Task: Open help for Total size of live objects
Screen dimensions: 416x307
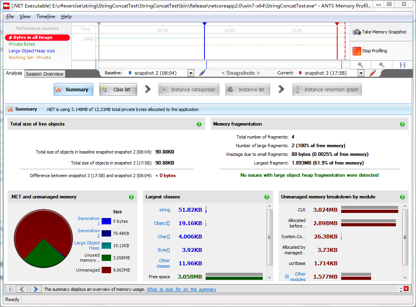Action: [199, 124]
